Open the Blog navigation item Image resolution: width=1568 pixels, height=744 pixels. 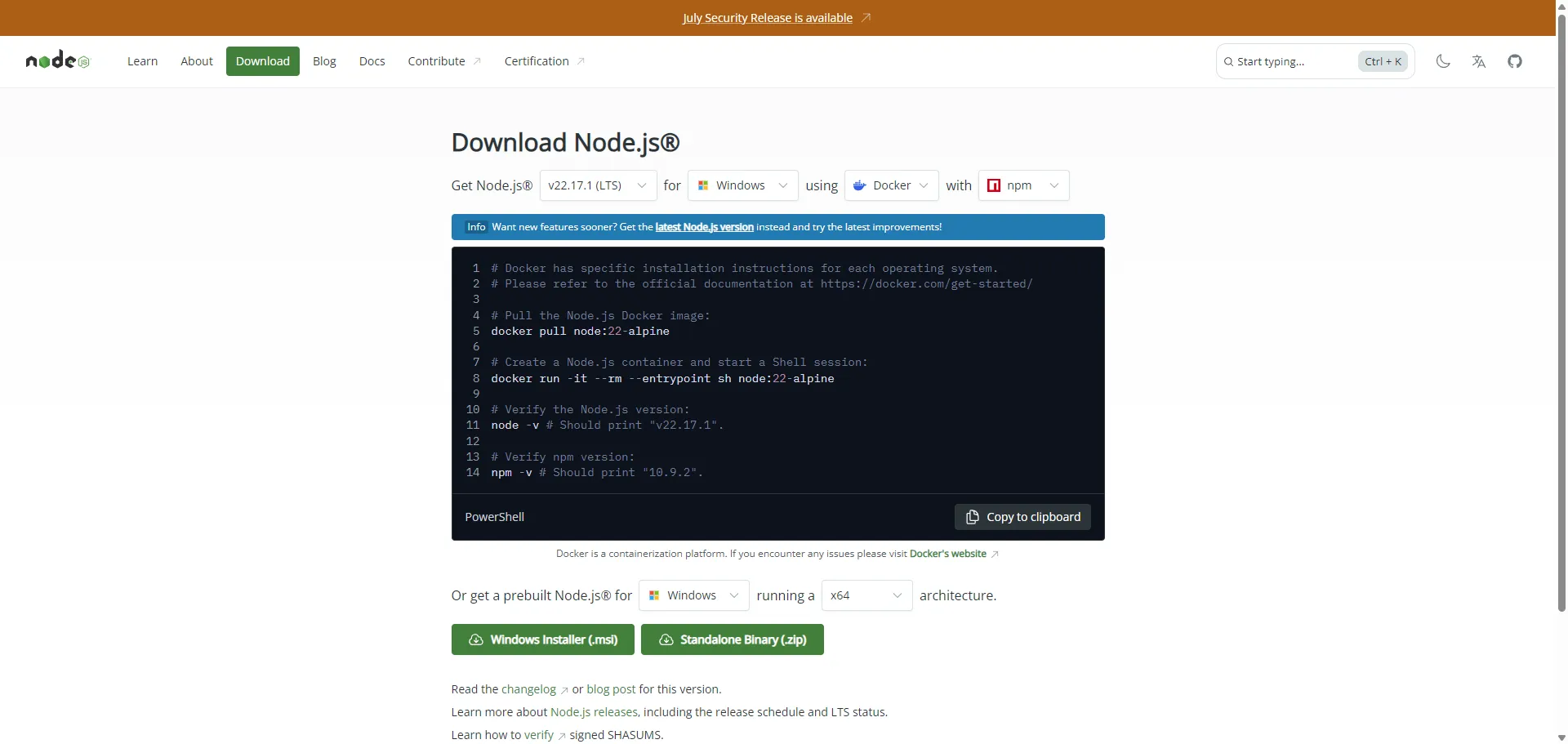coord(324,60)
